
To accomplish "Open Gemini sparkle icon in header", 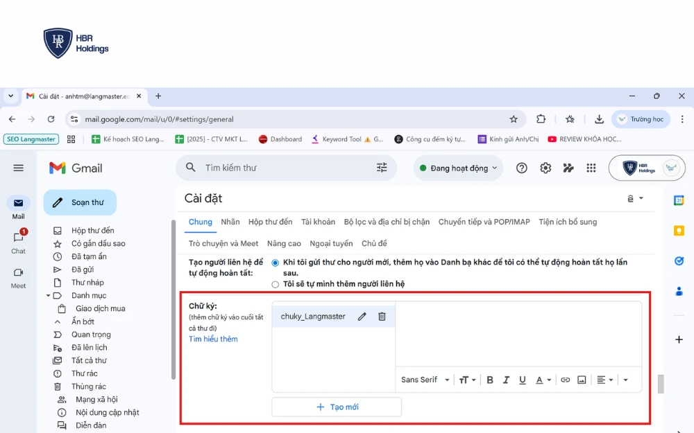I will click(x=568, y=168).
